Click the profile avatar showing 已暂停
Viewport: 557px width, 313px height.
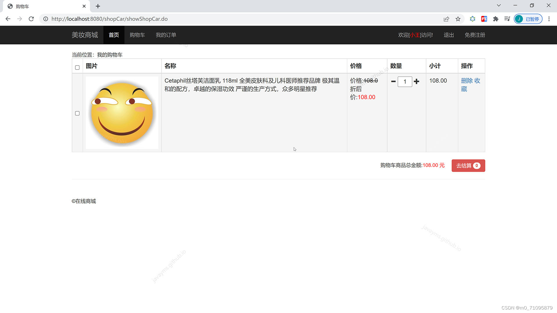(x=528, y=19)
